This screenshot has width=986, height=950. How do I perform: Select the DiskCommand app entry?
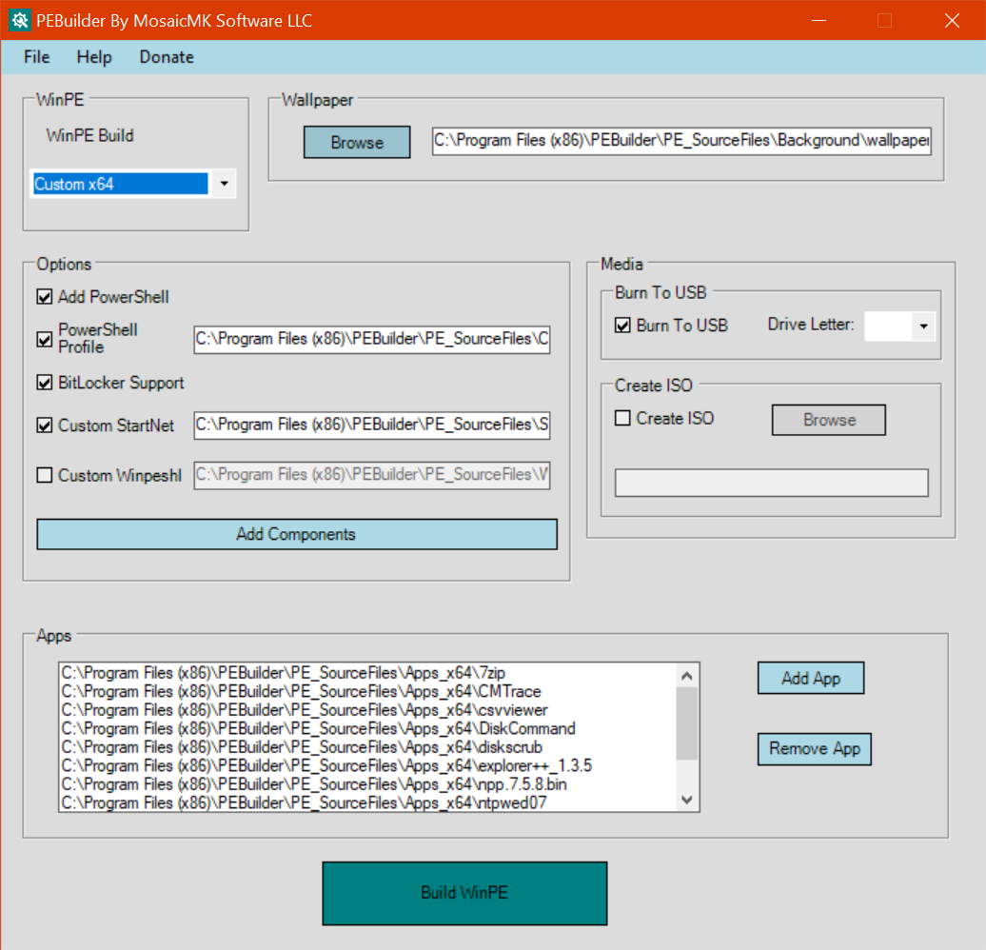pos(368,728)
